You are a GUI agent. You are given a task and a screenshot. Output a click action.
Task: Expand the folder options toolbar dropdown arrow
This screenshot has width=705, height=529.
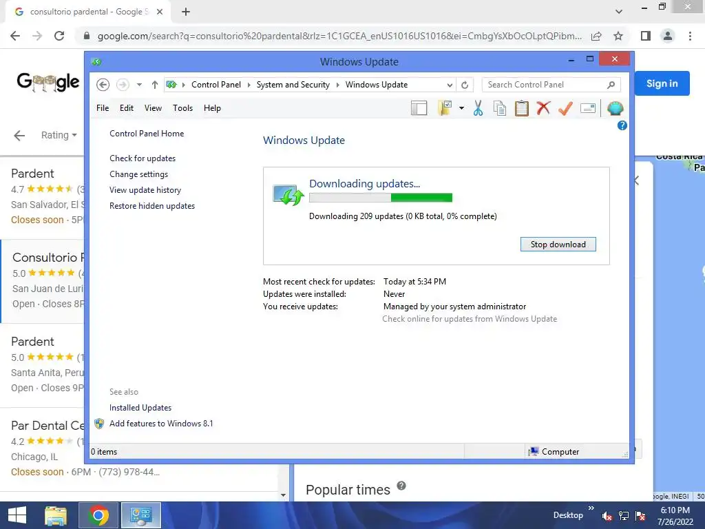[x=462, y=108]
